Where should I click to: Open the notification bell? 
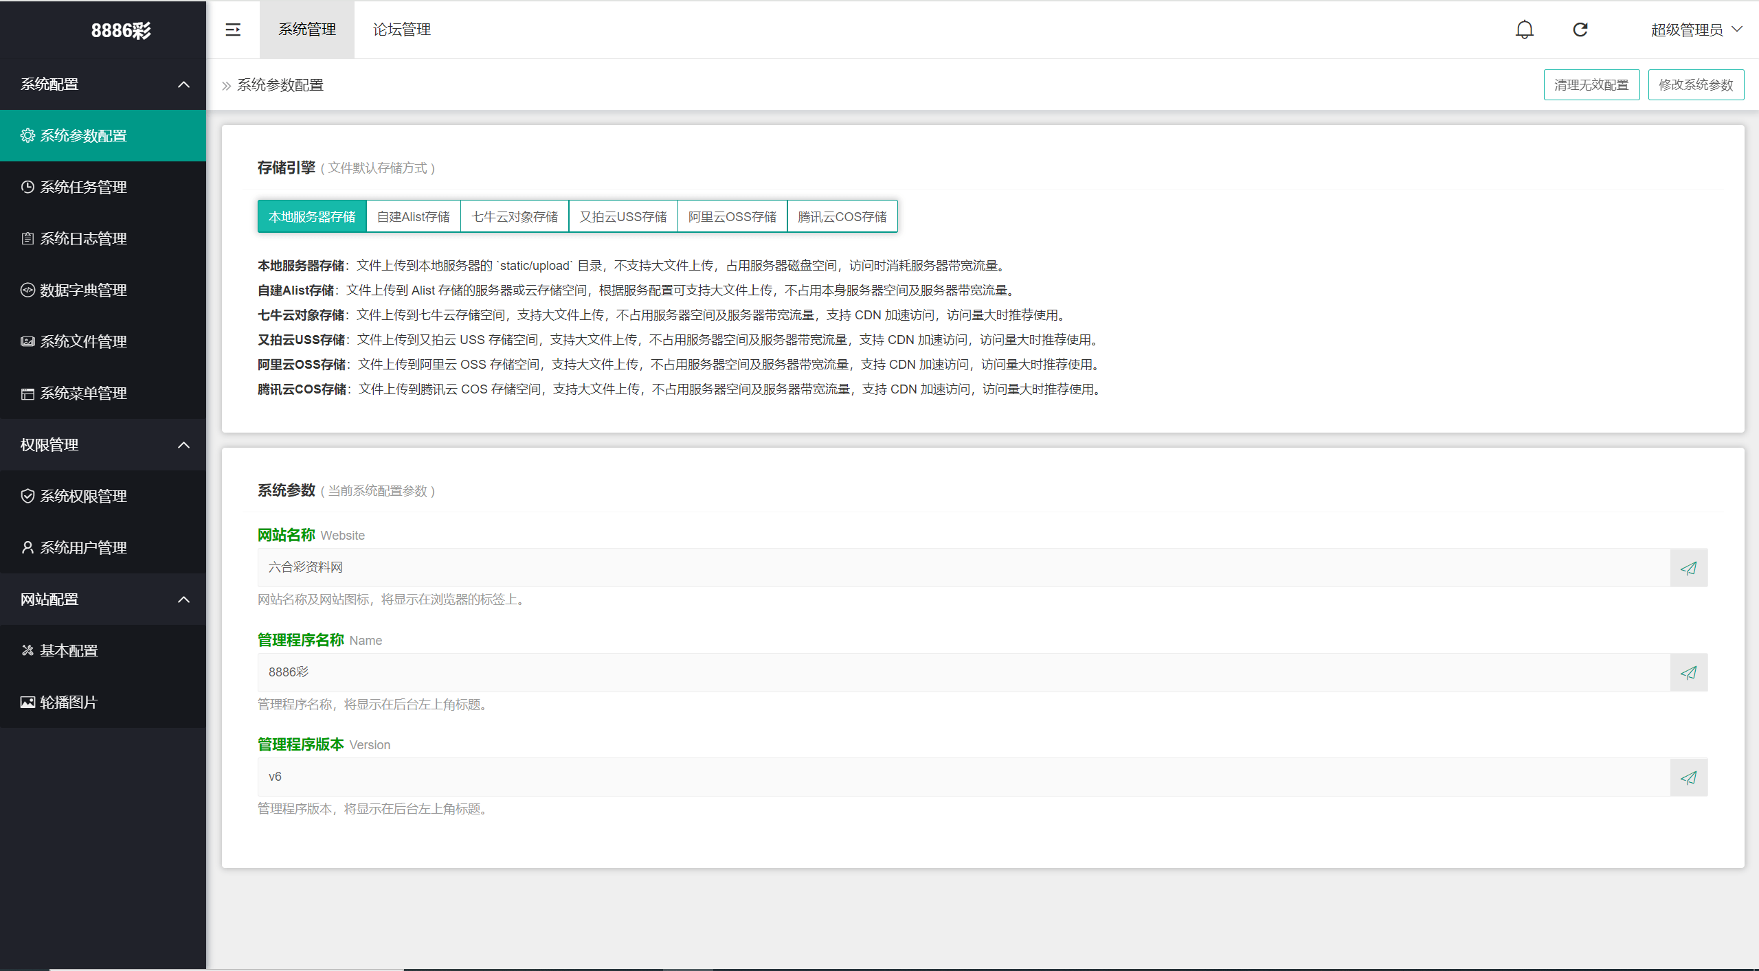point(1524,30)
